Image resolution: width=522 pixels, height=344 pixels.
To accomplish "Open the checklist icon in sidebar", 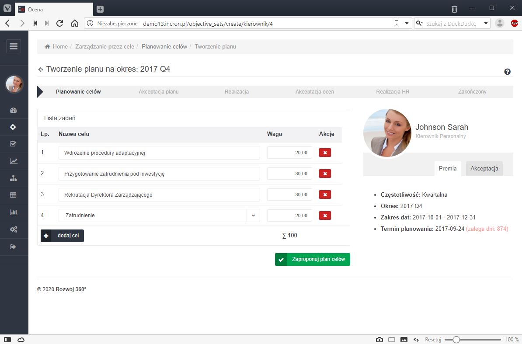I will [13, 144].
